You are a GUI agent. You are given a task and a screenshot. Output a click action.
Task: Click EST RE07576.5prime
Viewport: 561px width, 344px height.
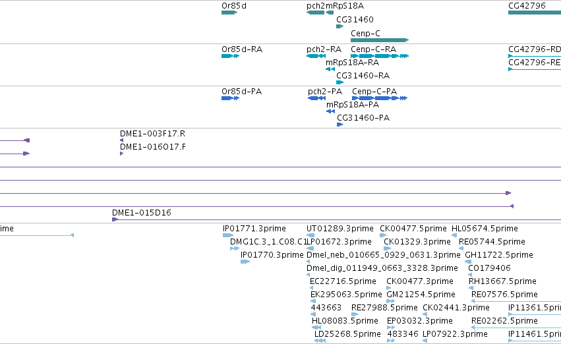pyautogui.click(x=516, y=301)
